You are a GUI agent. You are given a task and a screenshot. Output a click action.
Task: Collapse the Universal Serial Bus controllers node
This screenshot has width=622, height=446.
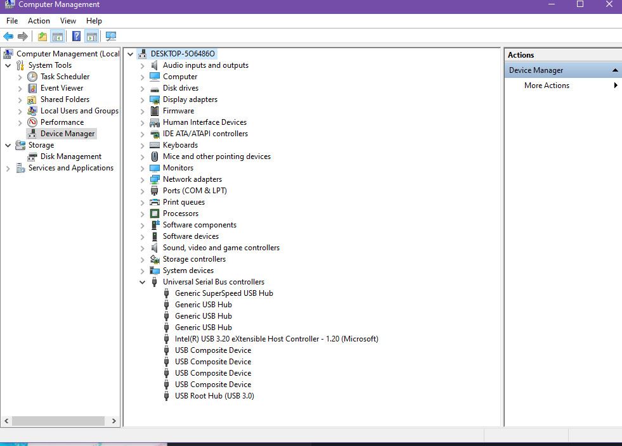tap(142, 282)
